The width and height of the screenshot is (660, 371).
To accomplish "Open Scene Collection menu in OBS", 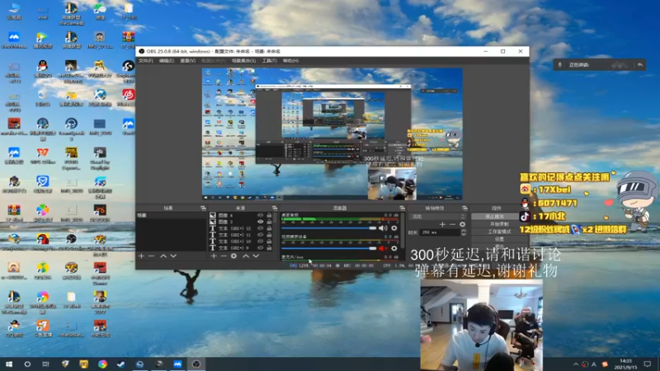I will [243, 60].
